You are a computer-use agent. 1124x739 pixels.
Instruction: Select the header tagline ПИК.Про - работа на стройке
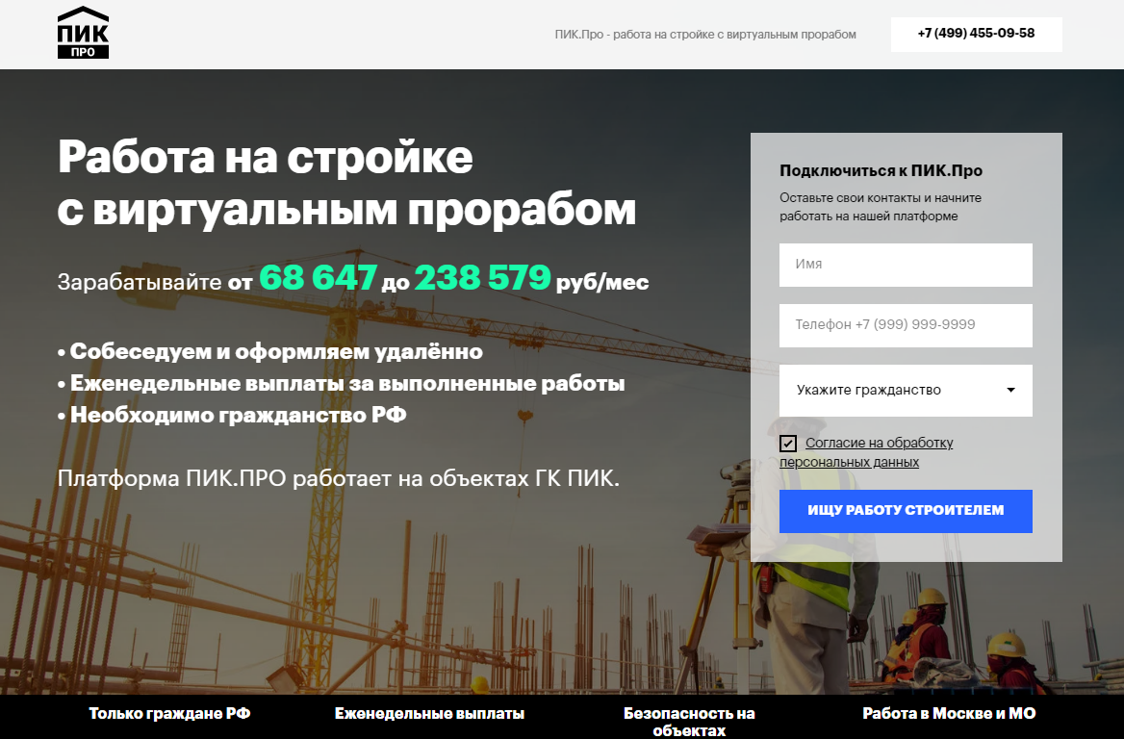point(705,35)
